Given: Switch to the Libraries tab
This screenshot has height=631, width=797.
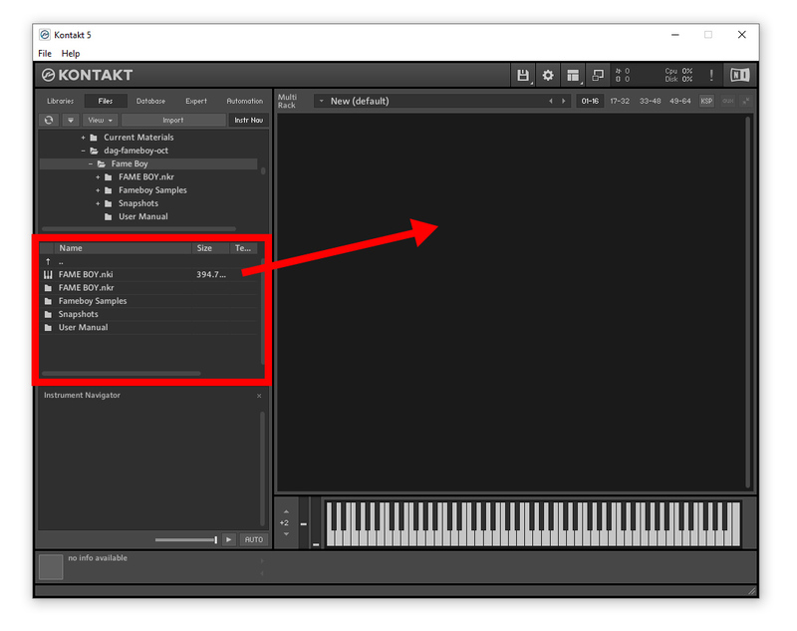Looking at the screenshot, I should point(60,102).
